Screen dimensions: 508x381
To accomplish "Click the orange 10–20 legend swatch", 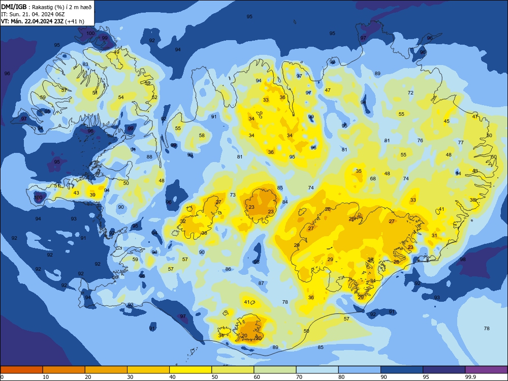I will click(x=64, y=370).
